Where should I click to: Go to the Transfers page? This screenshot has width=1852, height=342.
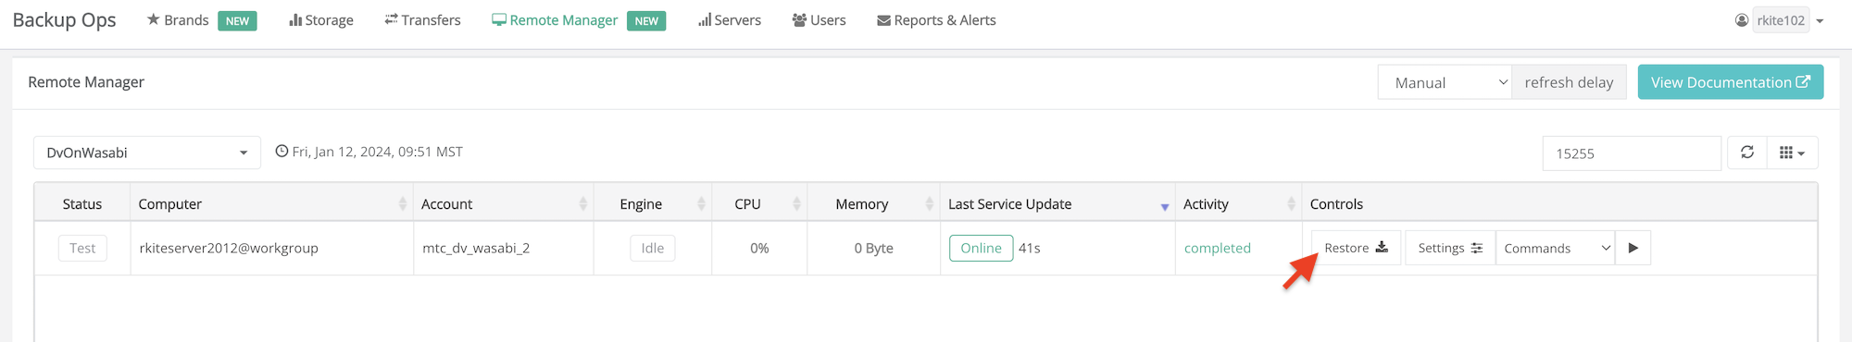(x=422, y=20)
